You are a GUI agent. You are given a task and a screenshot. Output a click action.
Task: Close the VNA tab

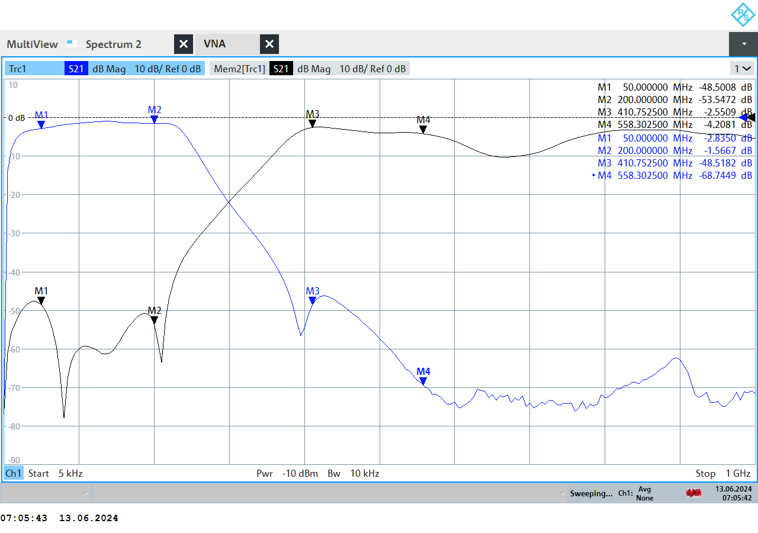269,44
